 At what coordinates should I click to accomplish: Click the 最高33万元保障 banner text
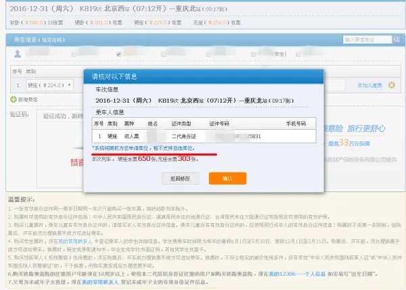[348, 143]
